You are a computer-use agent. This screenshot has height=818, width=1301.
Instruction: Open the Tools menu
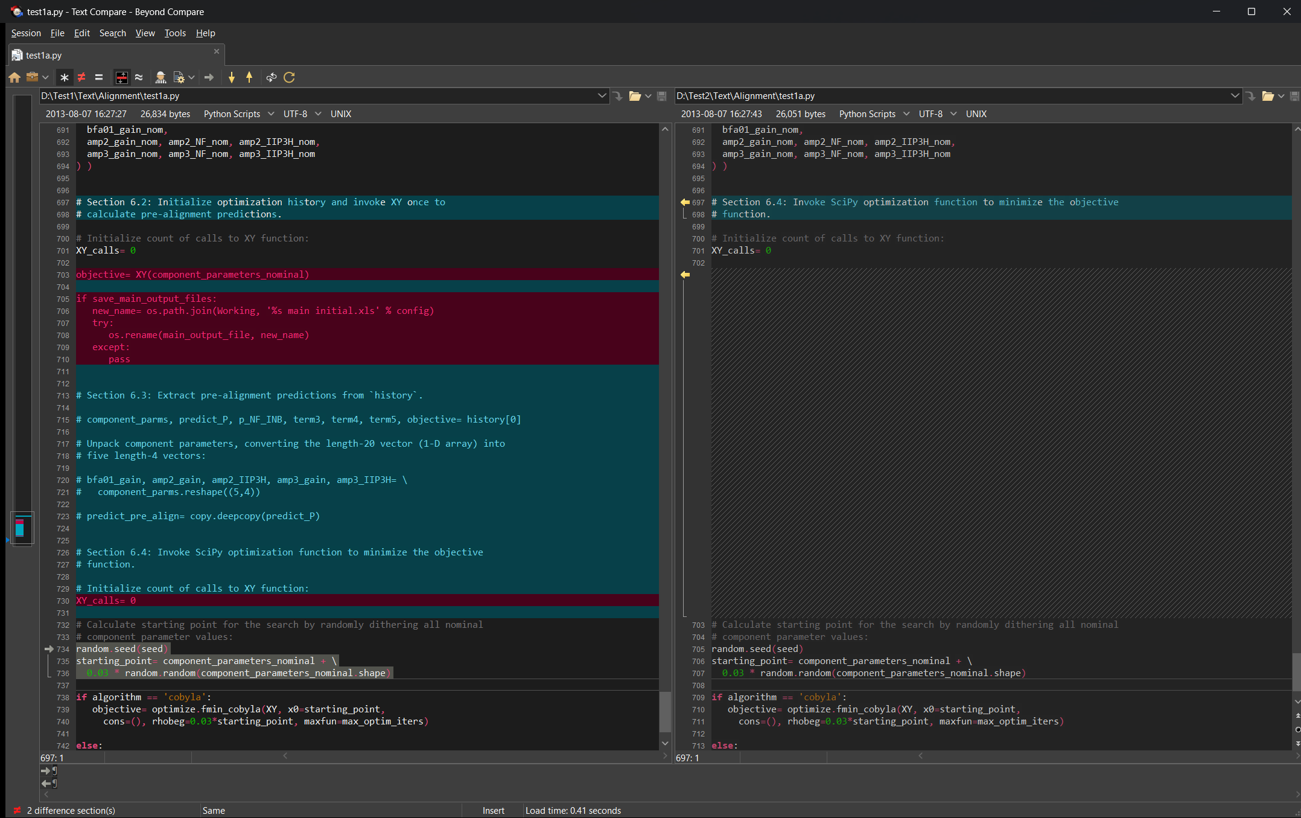click(x=175, y=33)
